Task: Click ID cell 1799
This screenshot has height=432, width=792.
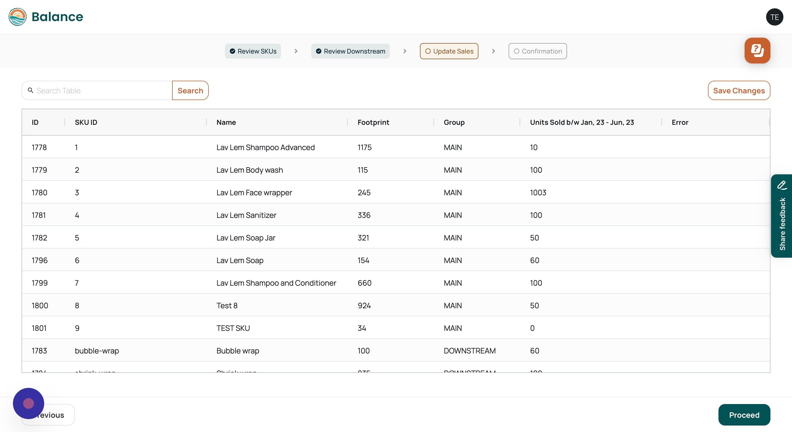Action: point(40,283)
